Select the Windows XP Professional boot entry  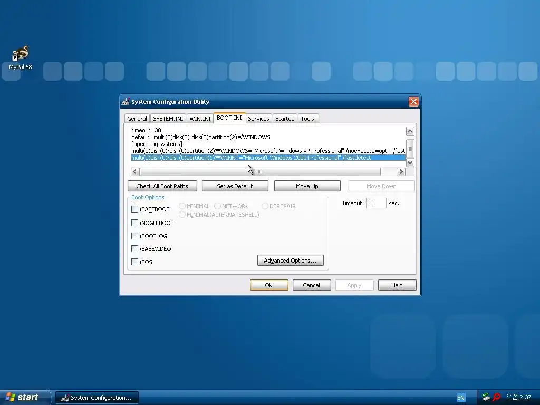pos(268,151)
